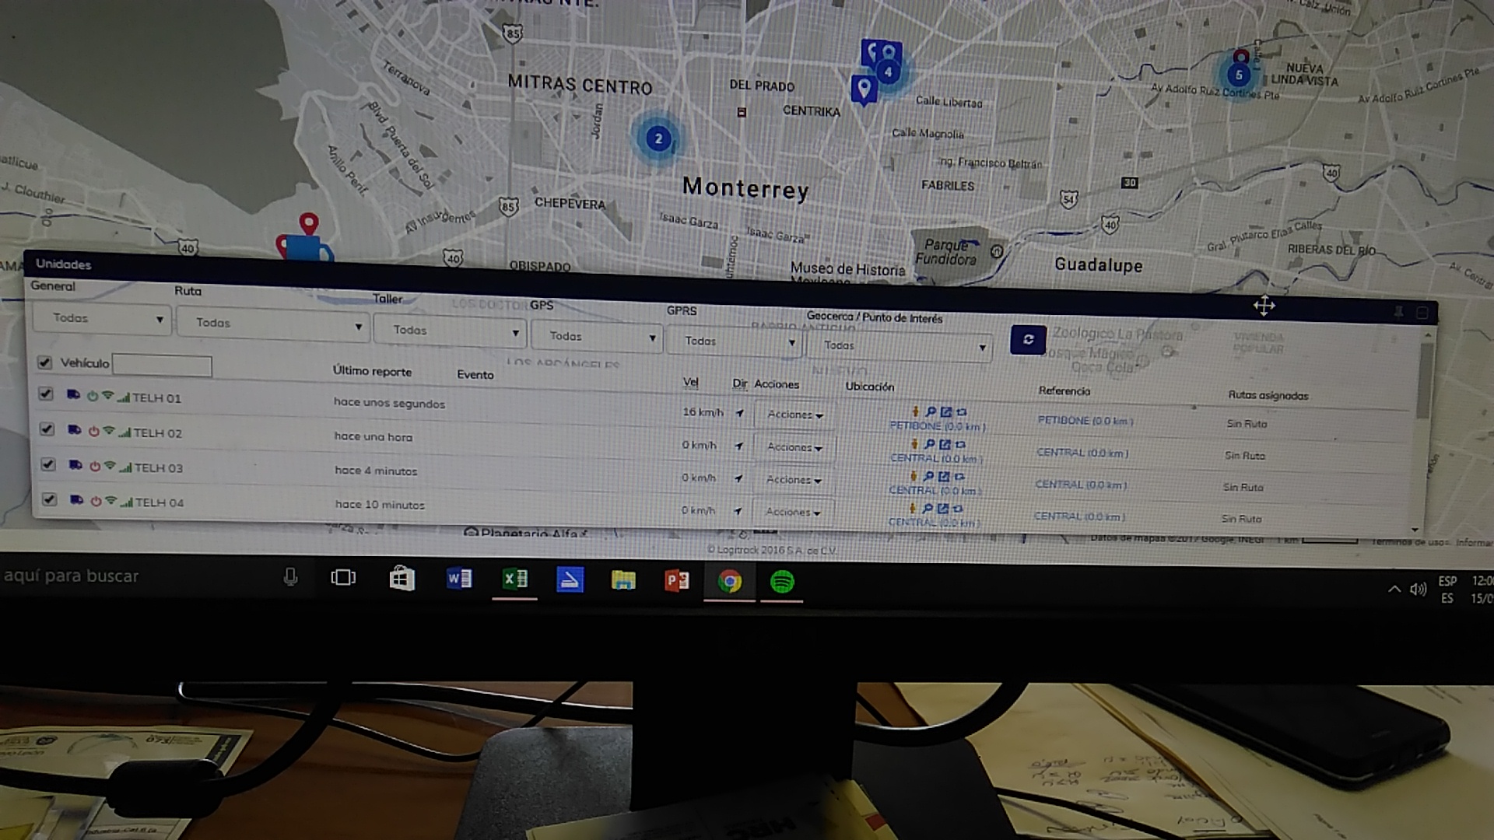
Task: Click the Vehículo search input field
Action: [162, 365]
